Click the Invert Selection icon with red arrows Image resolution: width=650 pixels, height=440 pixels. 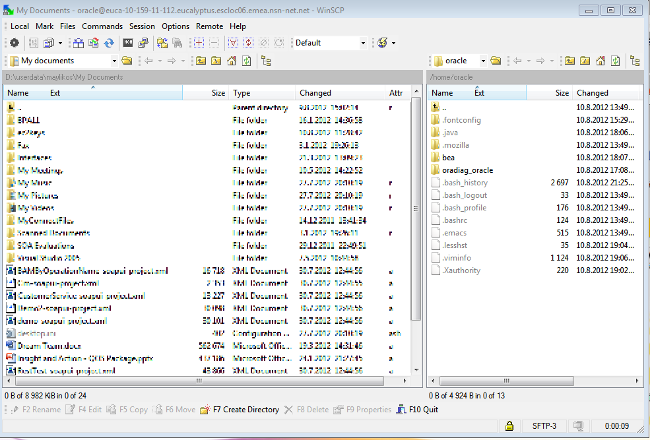tap(248, 43)
